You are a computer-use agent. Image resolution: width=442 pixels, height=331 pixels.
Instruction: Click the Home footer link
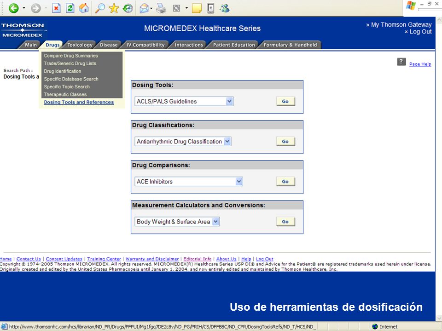(6, 259)
